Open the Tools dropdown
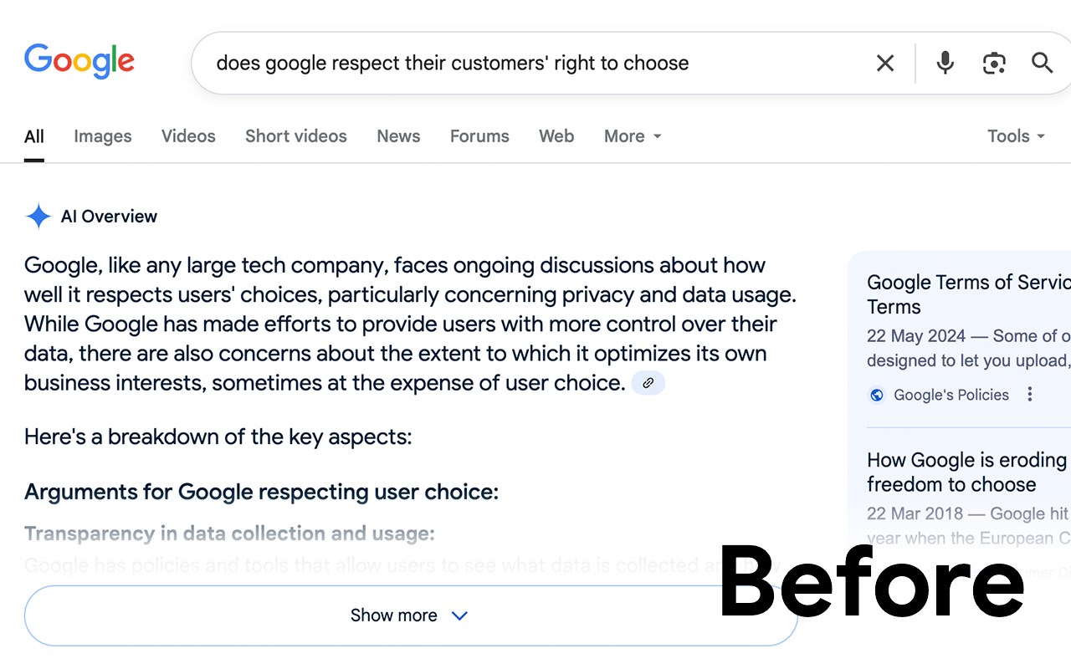1071x669 pixels. (x=1016, y=136)
